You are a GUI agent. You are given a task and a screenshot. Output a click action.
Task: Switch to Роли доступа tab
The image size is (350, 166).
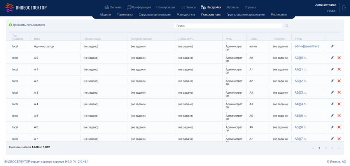tap(186, 15)
